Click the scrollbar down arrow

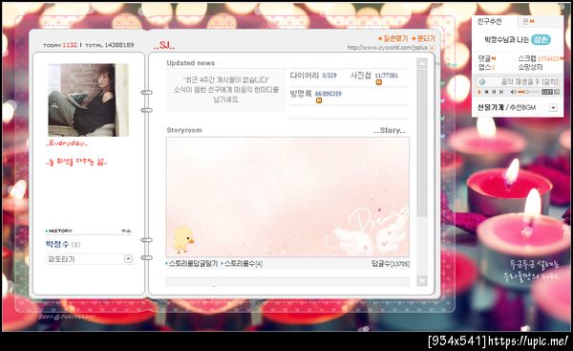[x=422, y=280]
